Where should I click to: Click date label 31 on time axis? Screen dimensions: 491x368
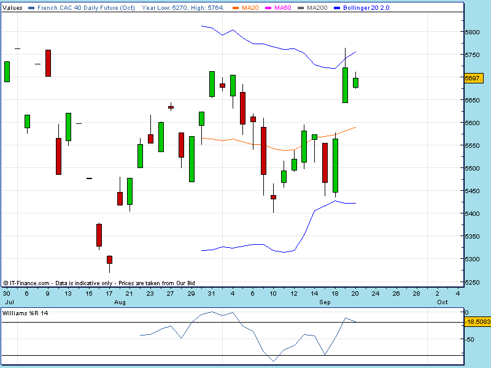click(212, 294)
